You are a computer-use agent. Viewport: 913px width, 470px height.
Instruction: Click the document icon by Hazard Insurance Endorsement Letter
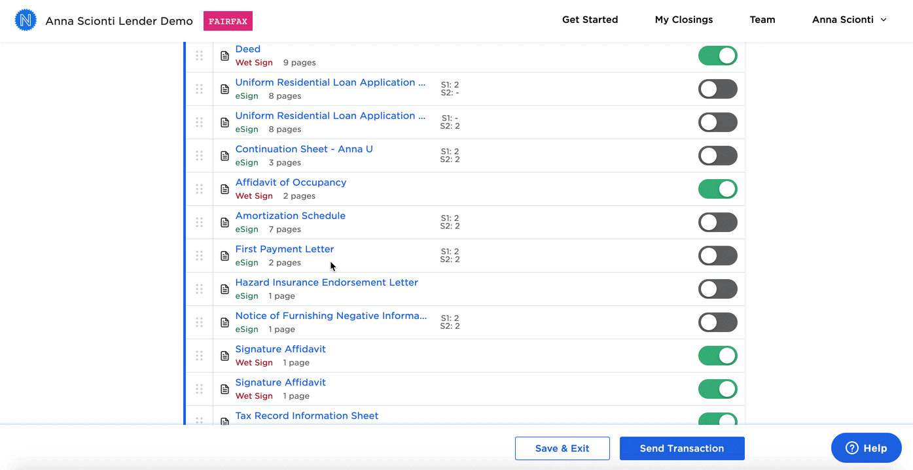(224, 289)
